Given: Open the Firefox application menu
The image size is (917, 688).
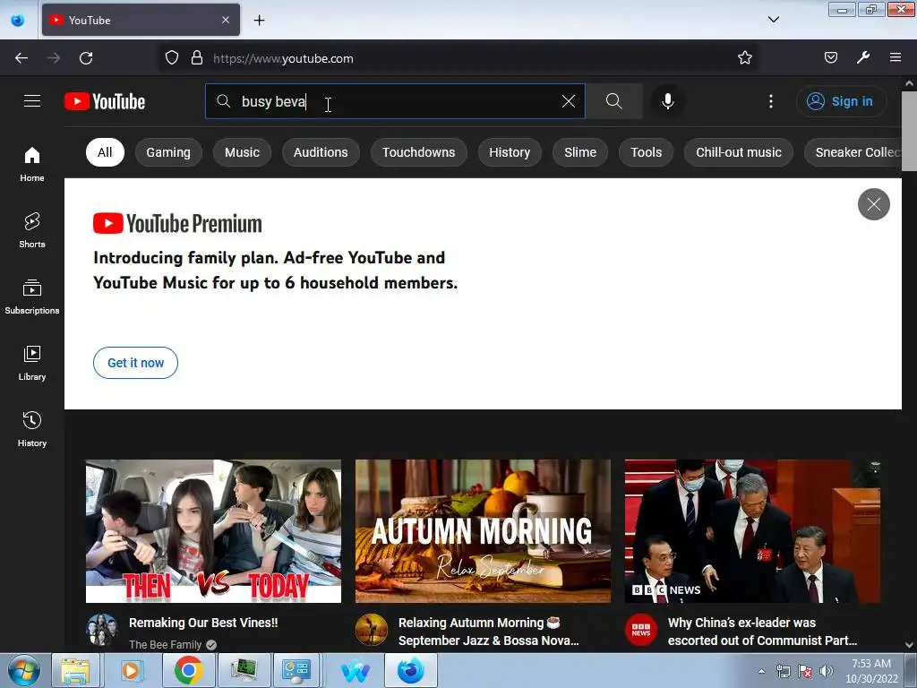Looking at the screenshot, I should (896, 58).
